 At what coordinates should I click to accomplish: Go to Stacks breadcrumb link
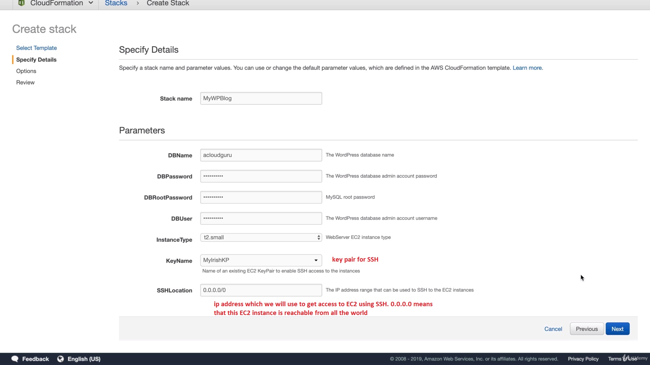pos(116,3)
